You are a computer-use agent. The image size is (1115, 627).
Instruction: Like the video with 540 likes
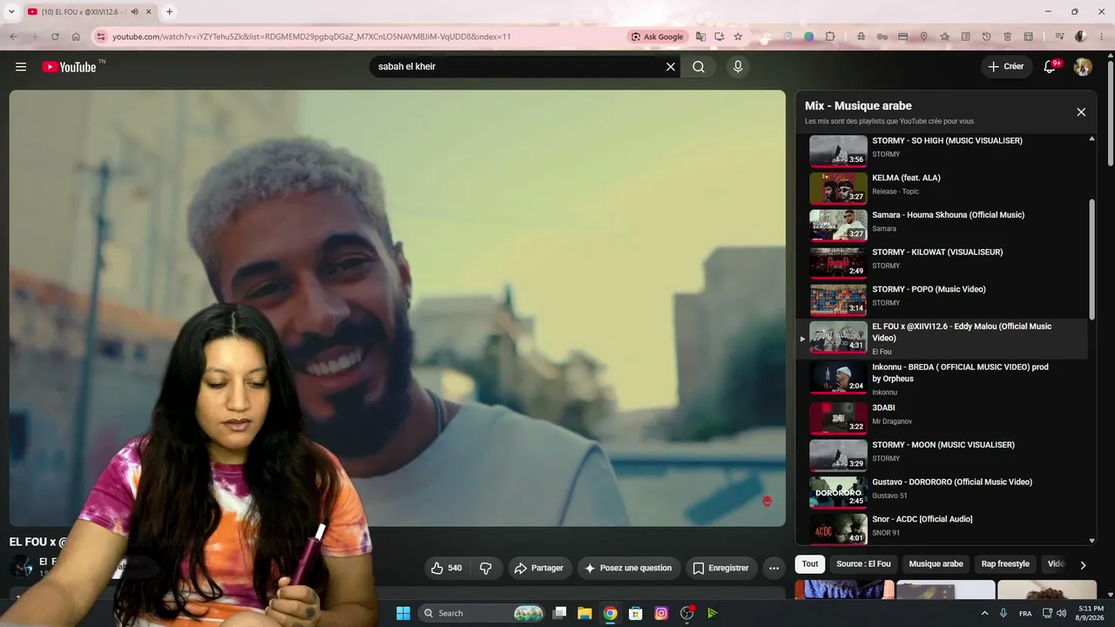point(447,568)
